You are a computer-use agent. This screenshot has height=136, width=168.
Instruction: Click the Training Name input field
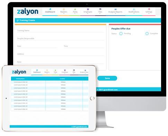pyautogui.click(x=61, y=31)
